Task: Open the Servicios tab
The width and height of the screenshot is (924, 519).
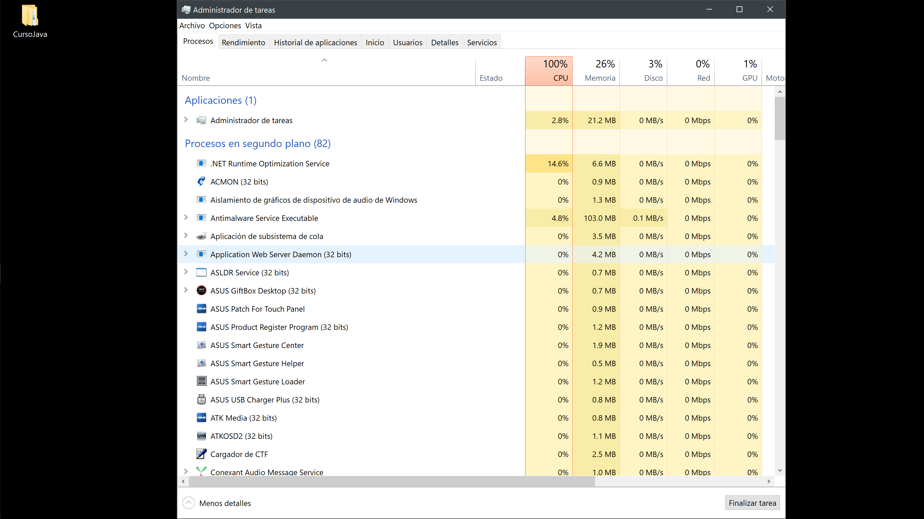Action: point(481,42)
